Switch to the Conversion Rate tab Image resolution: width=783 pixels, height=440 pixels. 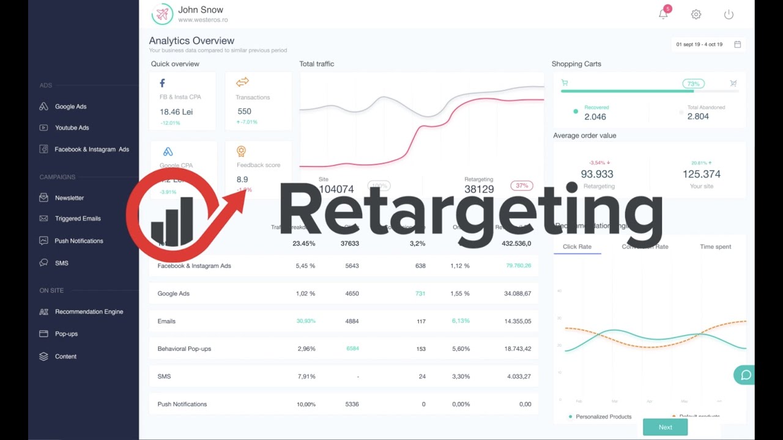[645, 246]
